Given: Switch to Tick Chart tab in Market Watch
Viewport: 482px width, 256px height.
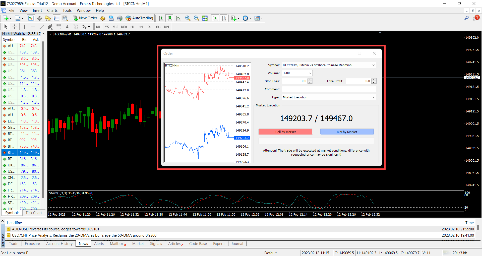Looking at the screenshot, I should (x=34, y=213).
